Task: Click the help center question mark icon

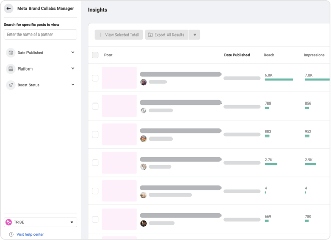Action: [11, 234]
